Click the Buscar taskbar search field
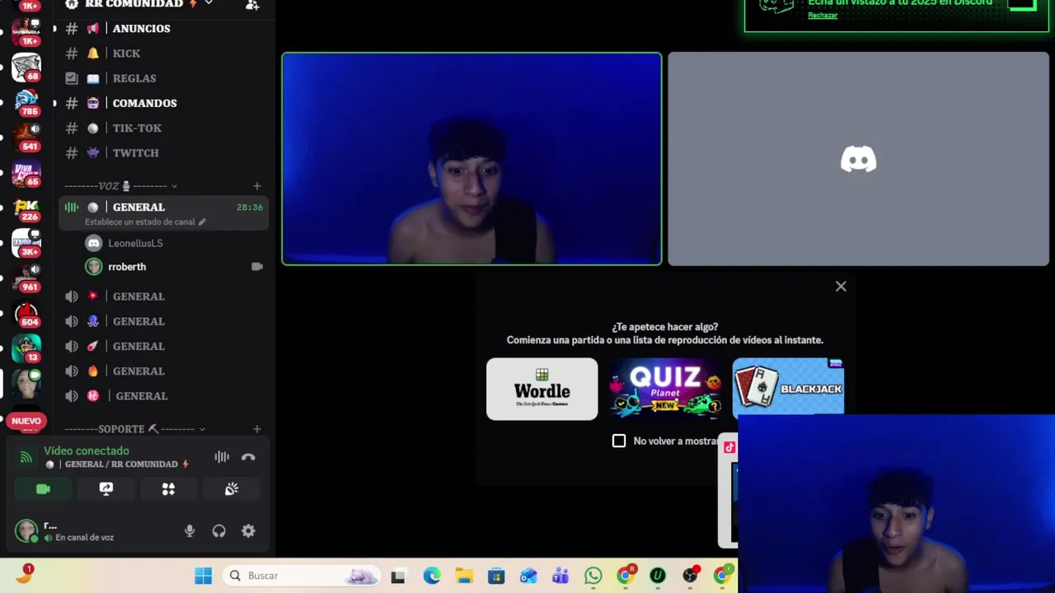This screenshot has width=1055, height=593. click(x=302, y=576)
